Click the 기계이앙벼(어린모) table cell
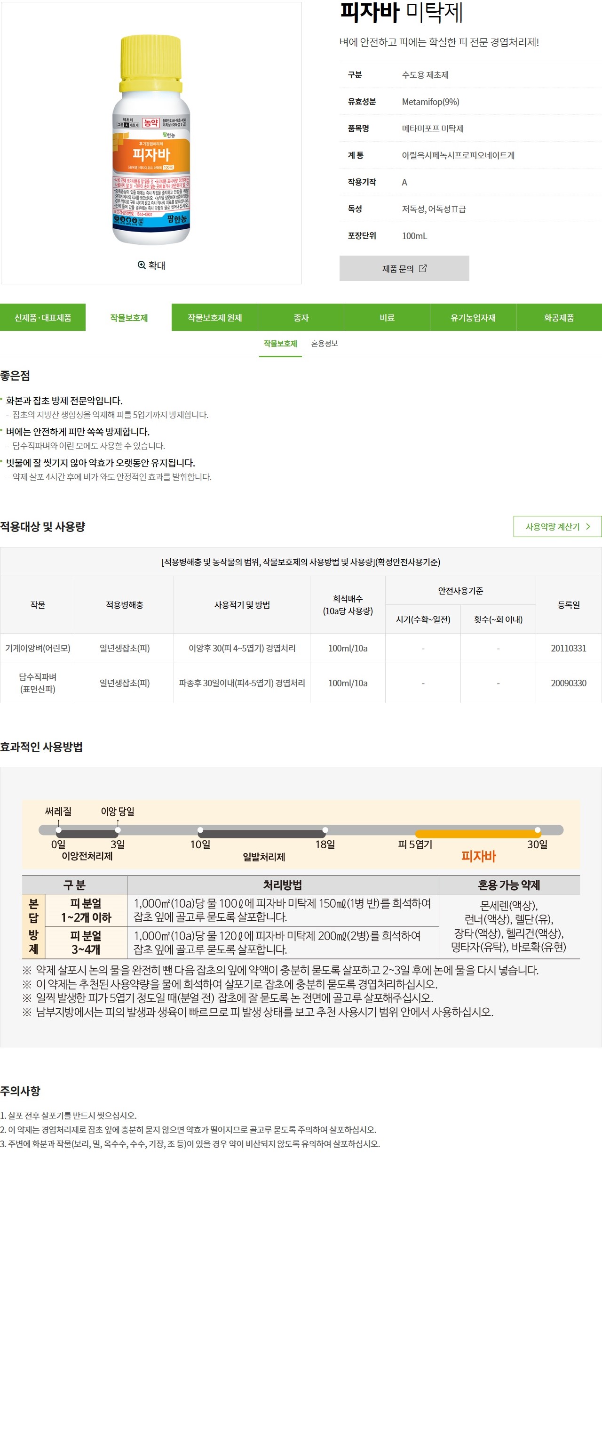This screenshot has height=1447, width=602. (38, 648)
